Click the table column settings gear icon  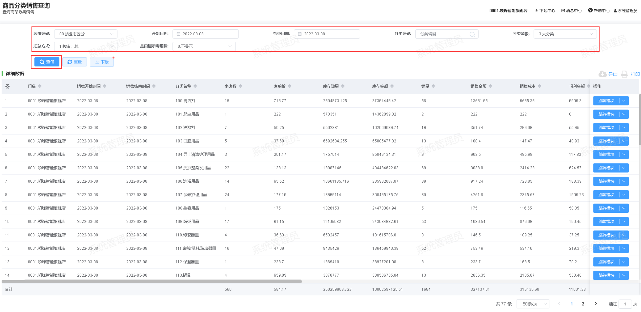pos(8,86)
